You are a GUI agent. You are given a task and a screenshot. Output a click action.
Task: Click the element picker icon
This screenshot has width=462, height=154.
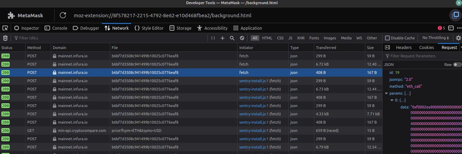click(5, 28)
